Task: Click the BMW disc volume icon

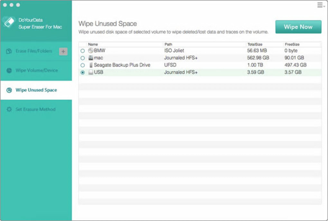Action: [91, 51]
